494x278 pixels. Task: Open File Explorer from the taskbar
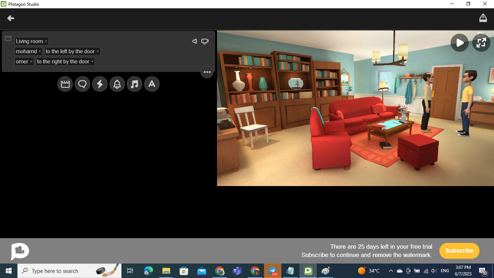[166, 271]
